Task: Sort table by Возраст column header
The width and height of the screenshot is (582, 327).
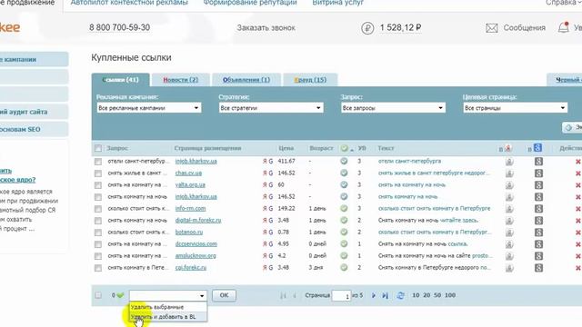Action: coord(321,148)
